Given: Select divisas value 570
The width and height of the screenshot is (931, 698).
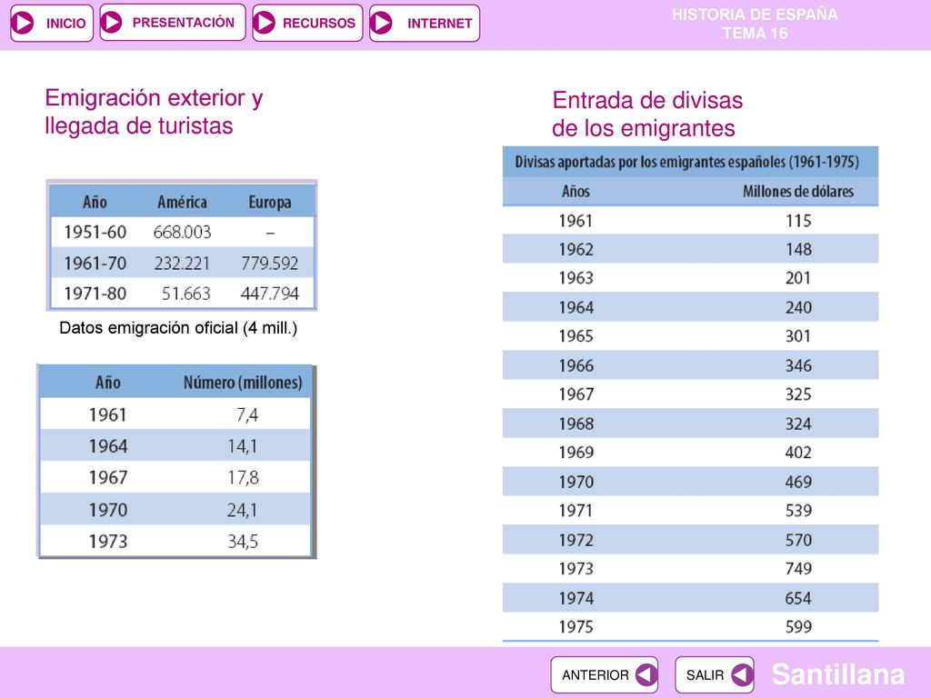Looking at the screenshot, I should 798,540.
